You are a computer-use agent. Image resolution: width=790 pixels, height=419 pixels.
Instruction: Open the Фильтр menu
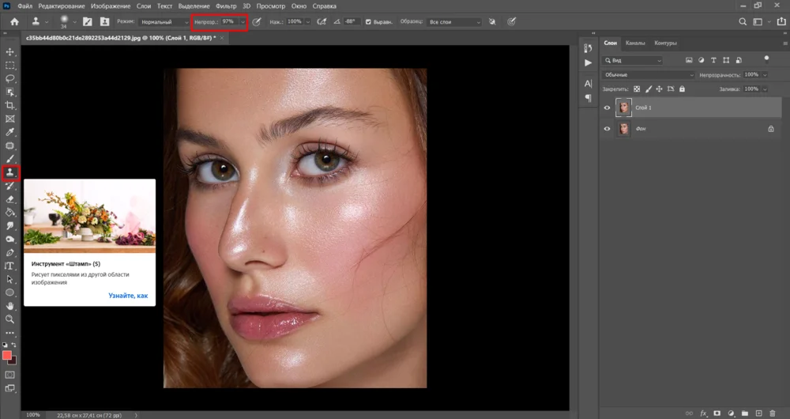(226, 6)
